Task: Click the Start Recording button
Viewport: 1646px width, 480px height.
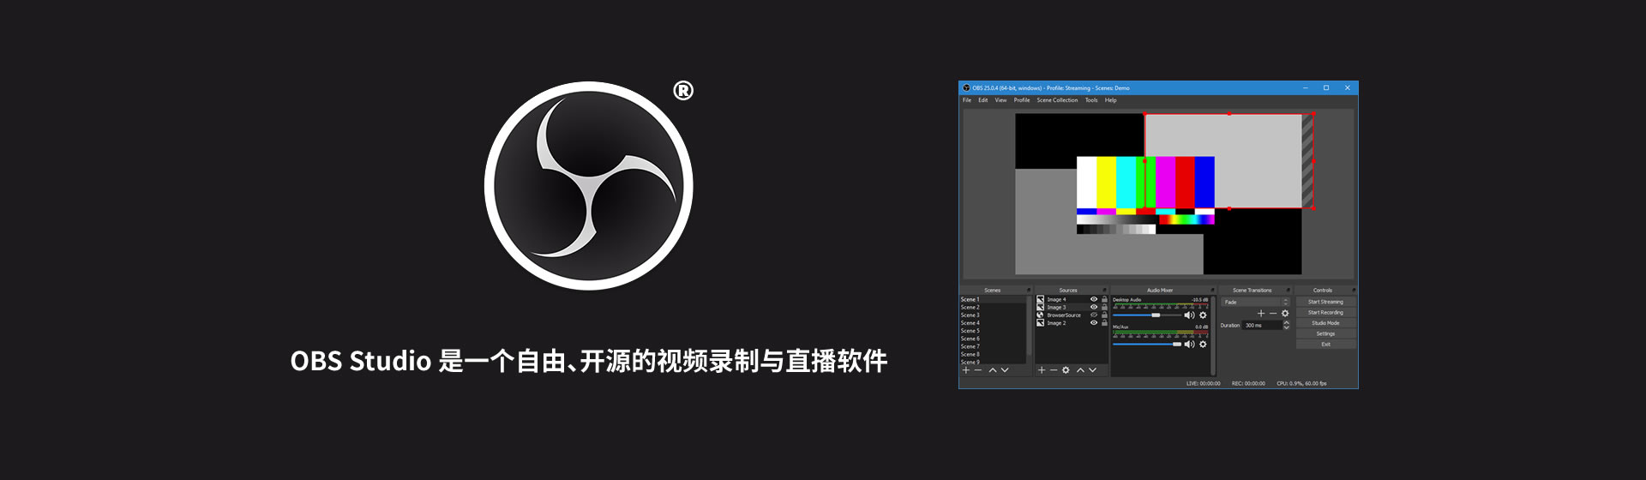Action: pyautogui.click(x=1326, y=312)
